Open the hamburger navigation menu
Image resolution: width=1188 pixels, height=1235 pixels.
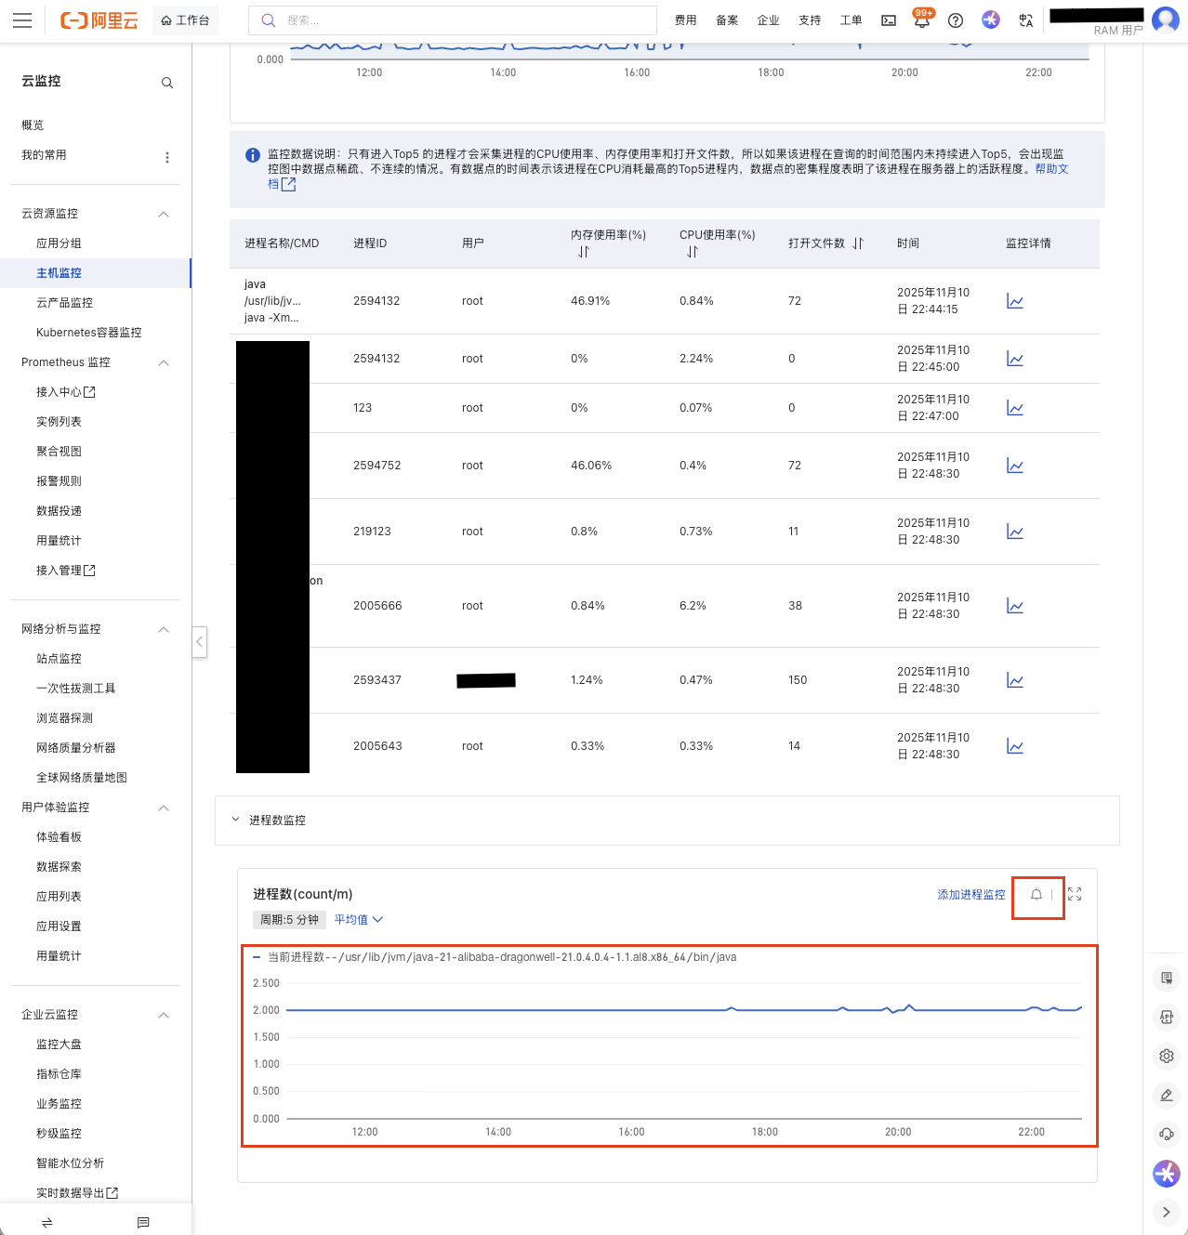tap(22, 20)
